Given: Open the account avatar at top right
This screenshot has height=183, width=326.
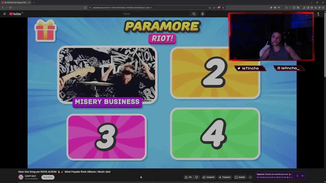Looking at the screenshot, I should click(x=318, y=14).
